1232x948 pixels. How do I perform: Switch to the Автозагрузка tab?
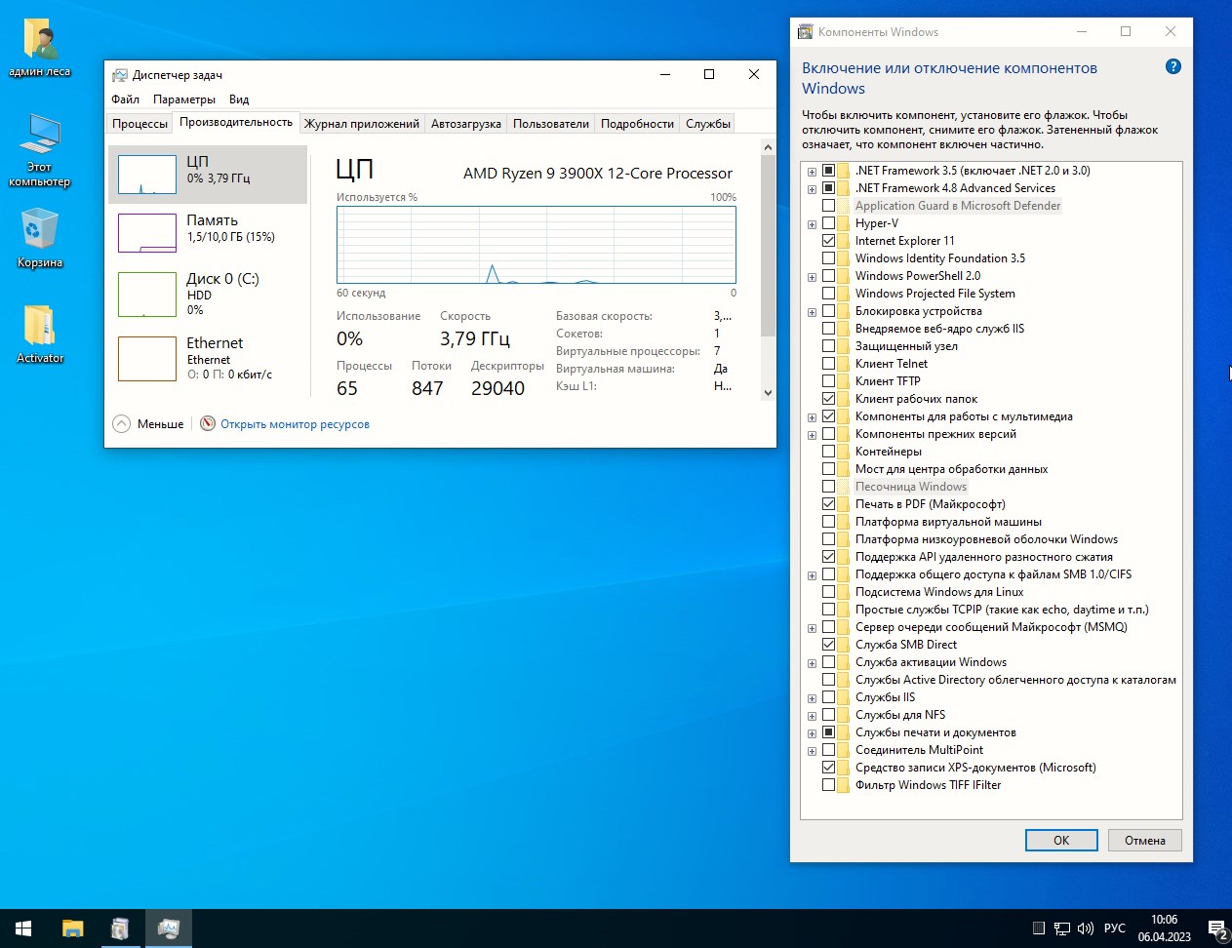(465, 124)
